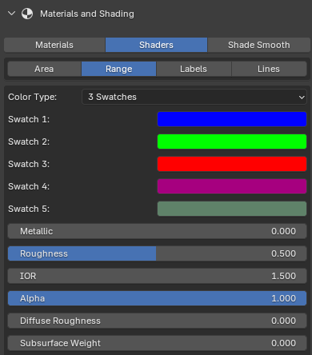Open the Lines sub-tab
The height and width of the screenshot is (355, 312).
(x=269, y=69)
